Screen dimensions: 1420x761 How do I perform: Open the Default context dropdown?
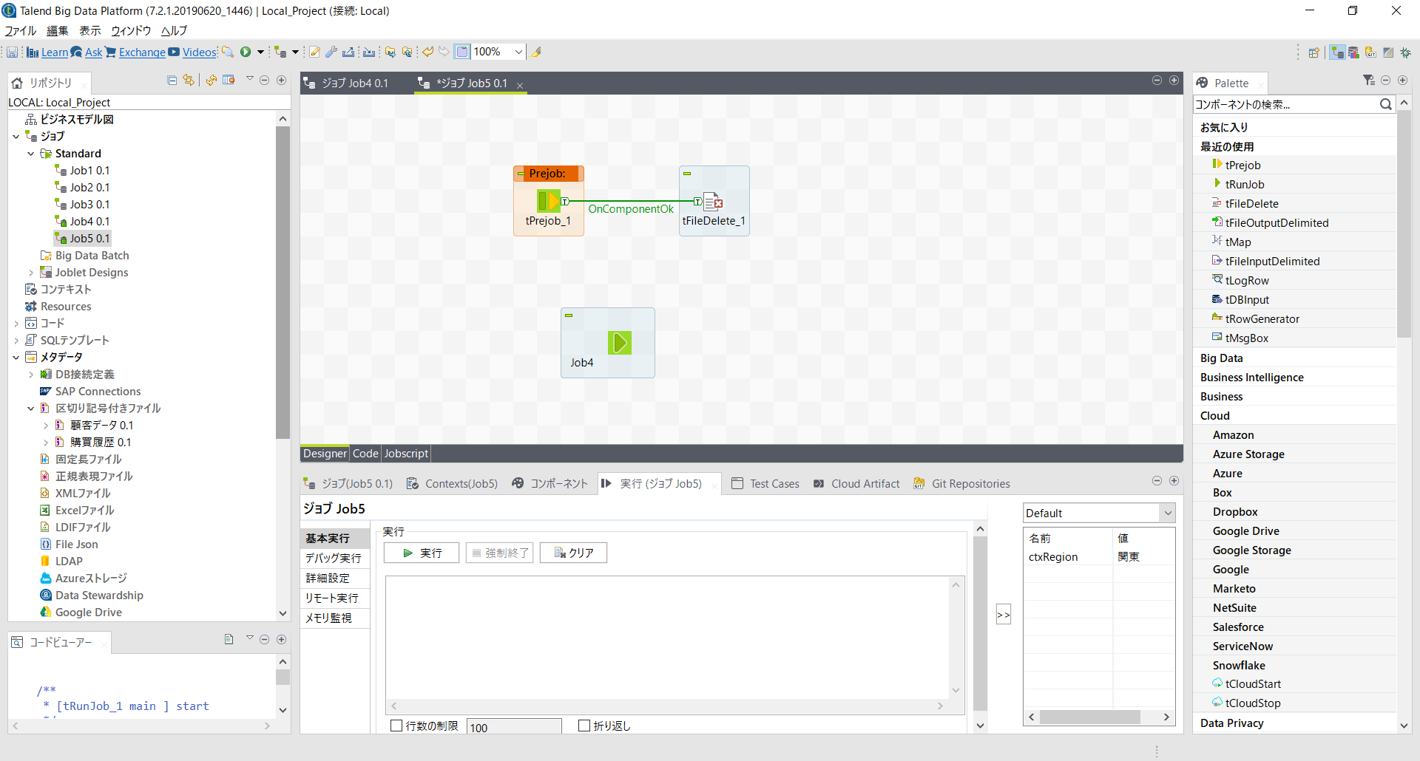click(x=1168, y=513)
